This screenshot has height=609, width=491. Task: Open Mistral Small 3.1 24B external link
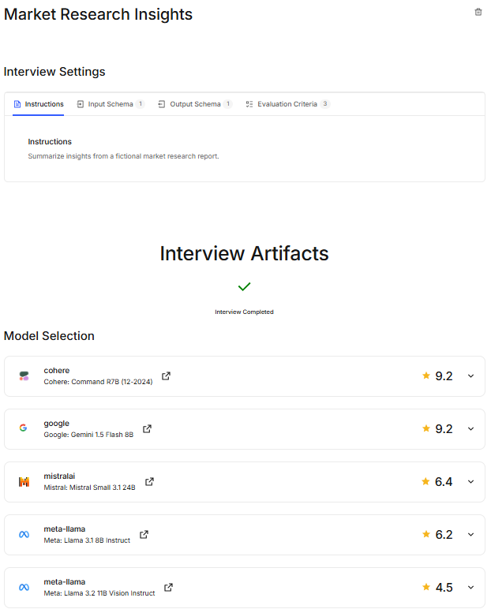coord(149,482)
